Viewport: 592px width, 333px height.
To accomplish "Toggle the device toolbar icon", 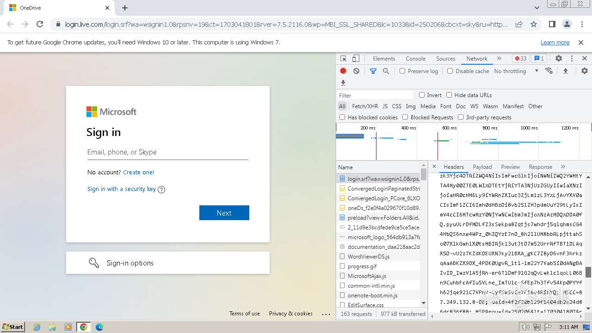I will pyautogui.click(x=356, y=59).
